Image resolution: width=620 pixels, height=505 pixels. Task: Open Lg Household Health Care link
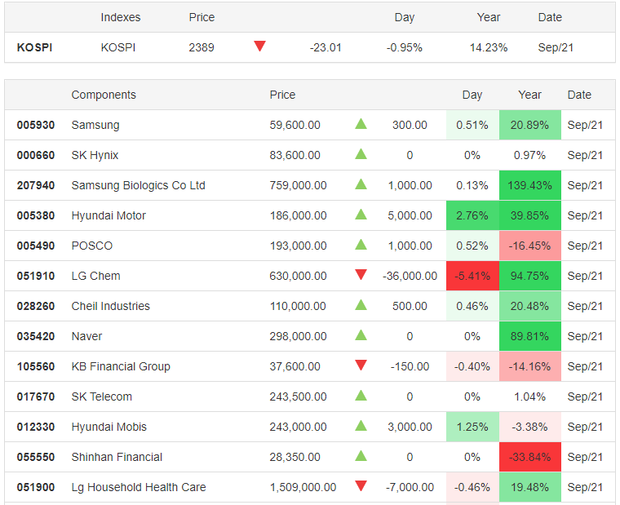(x=139, y=487)
